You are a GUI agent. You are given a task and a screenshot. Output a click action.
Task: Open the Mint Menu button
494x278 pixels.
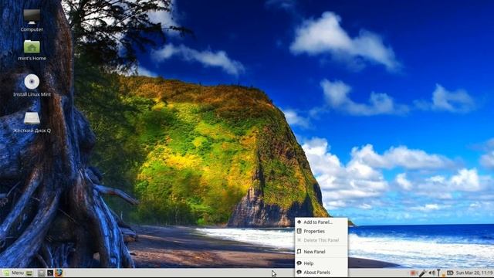[14, 273]
